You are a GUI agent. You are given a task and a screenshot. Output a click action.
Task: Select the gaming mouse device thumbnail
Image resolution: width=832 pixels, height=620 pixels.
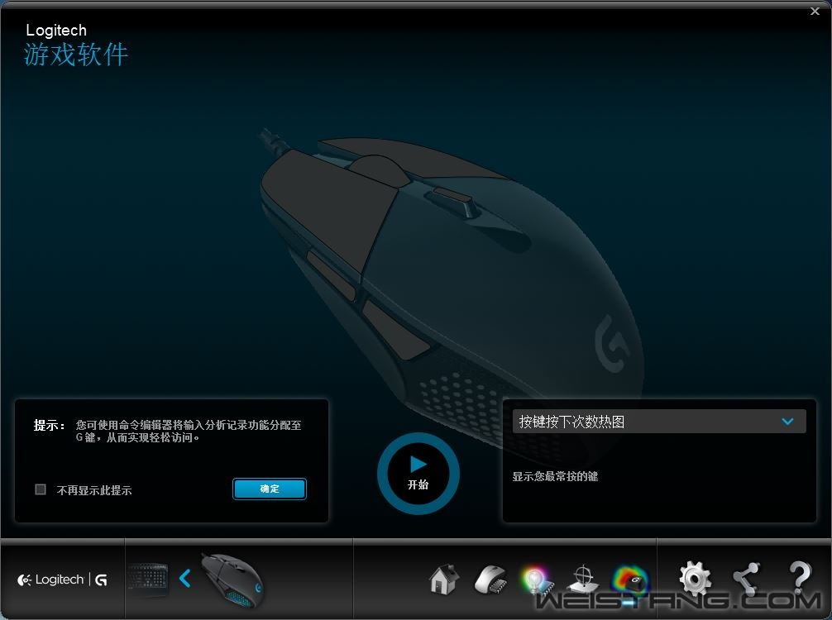[232, 579]
